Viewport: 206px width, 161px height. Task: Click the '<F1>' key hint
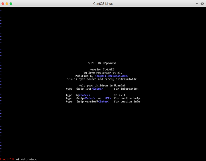click(108, 98)
